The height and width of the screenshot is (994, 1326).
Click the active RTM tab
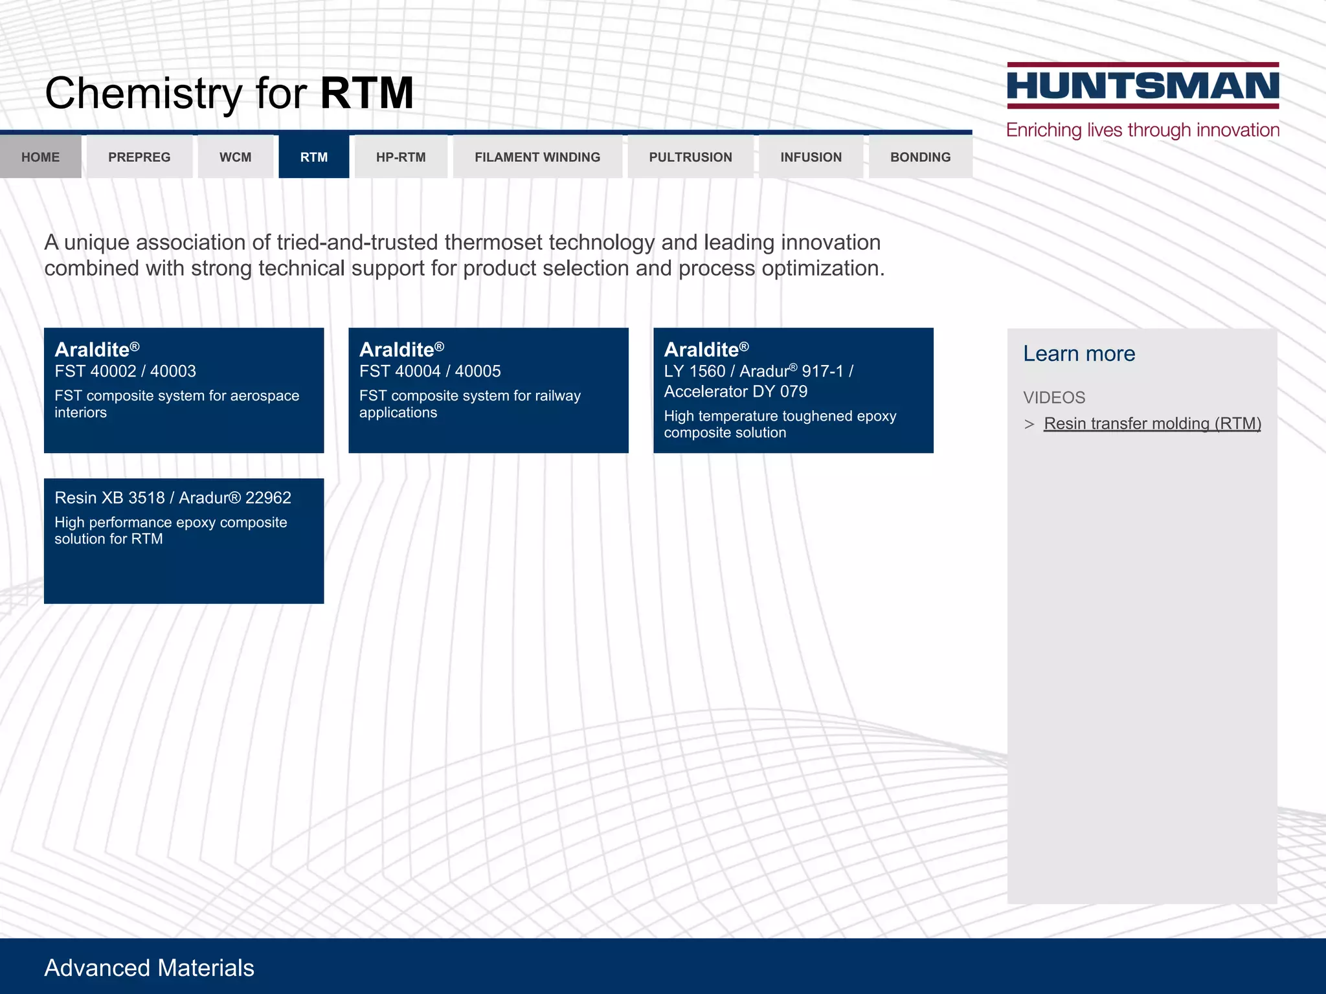[x=313, y=157]
